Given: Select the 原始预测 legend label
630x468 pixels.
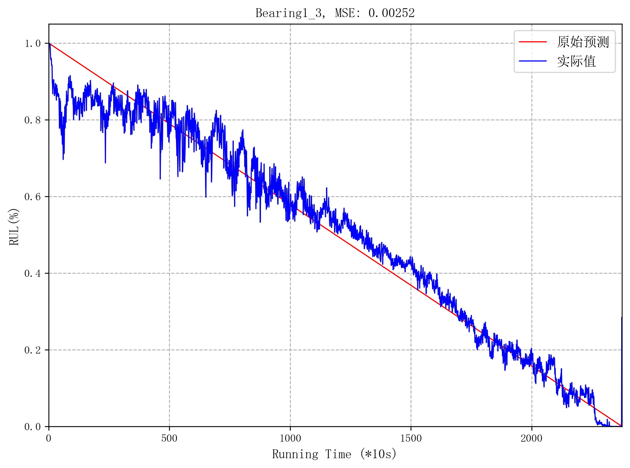Looking at the screenshot, I should (x=583, y=42).
